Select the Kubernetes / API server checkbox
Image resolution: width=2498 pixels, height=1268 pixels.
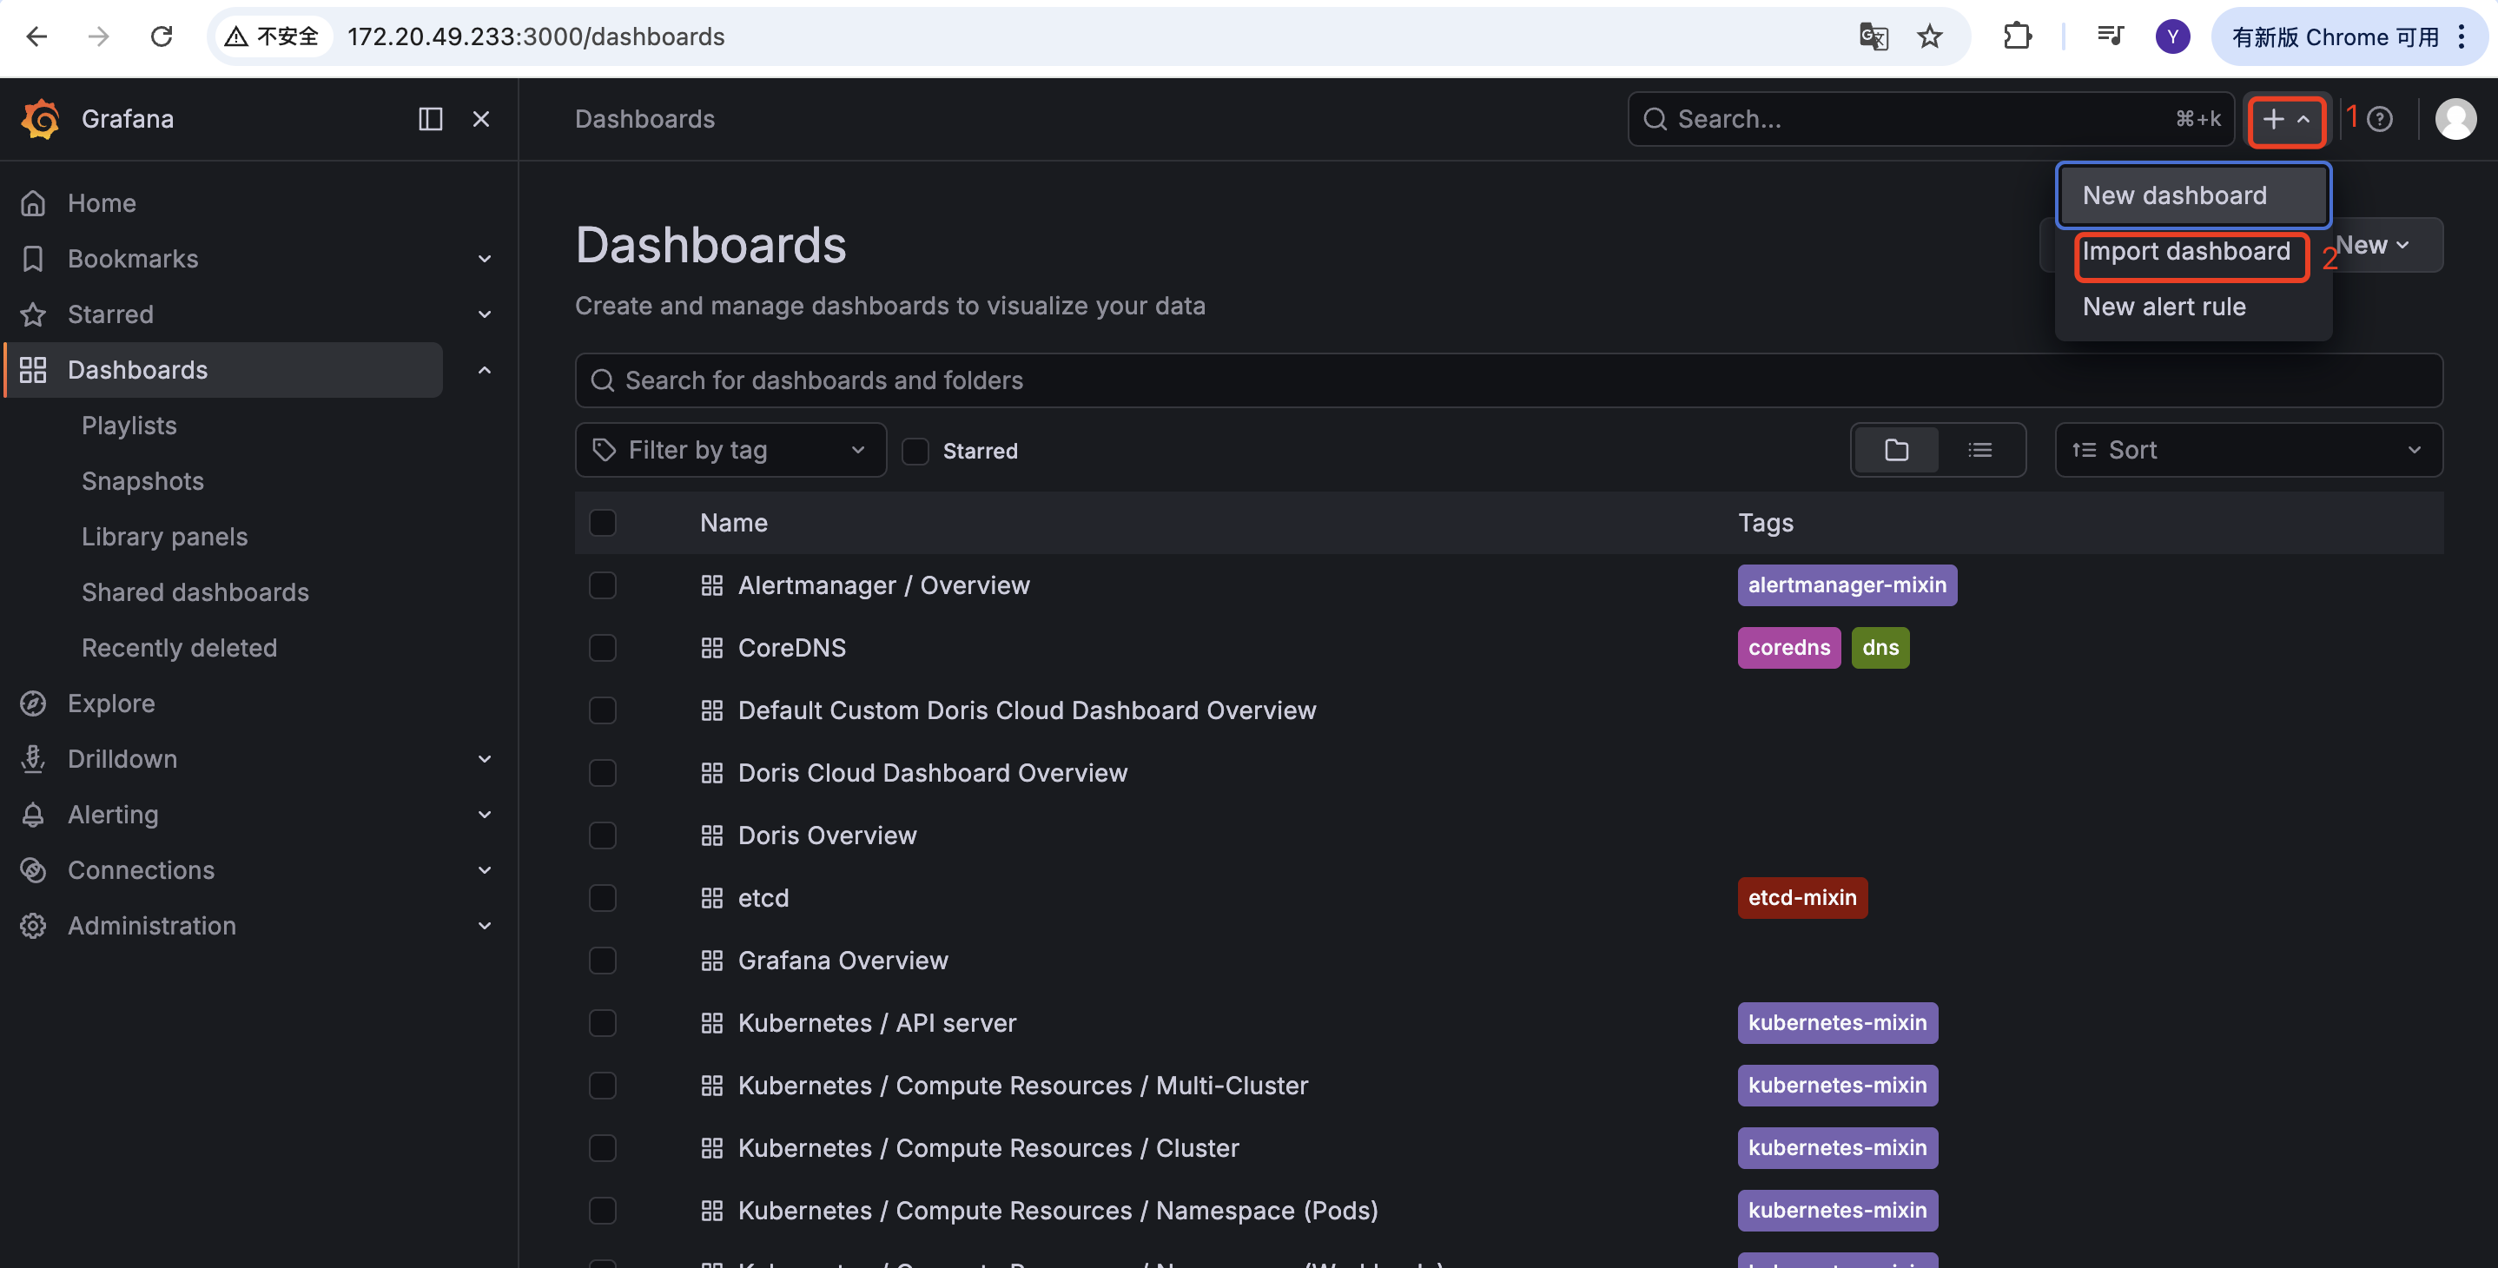(602, 1023)
